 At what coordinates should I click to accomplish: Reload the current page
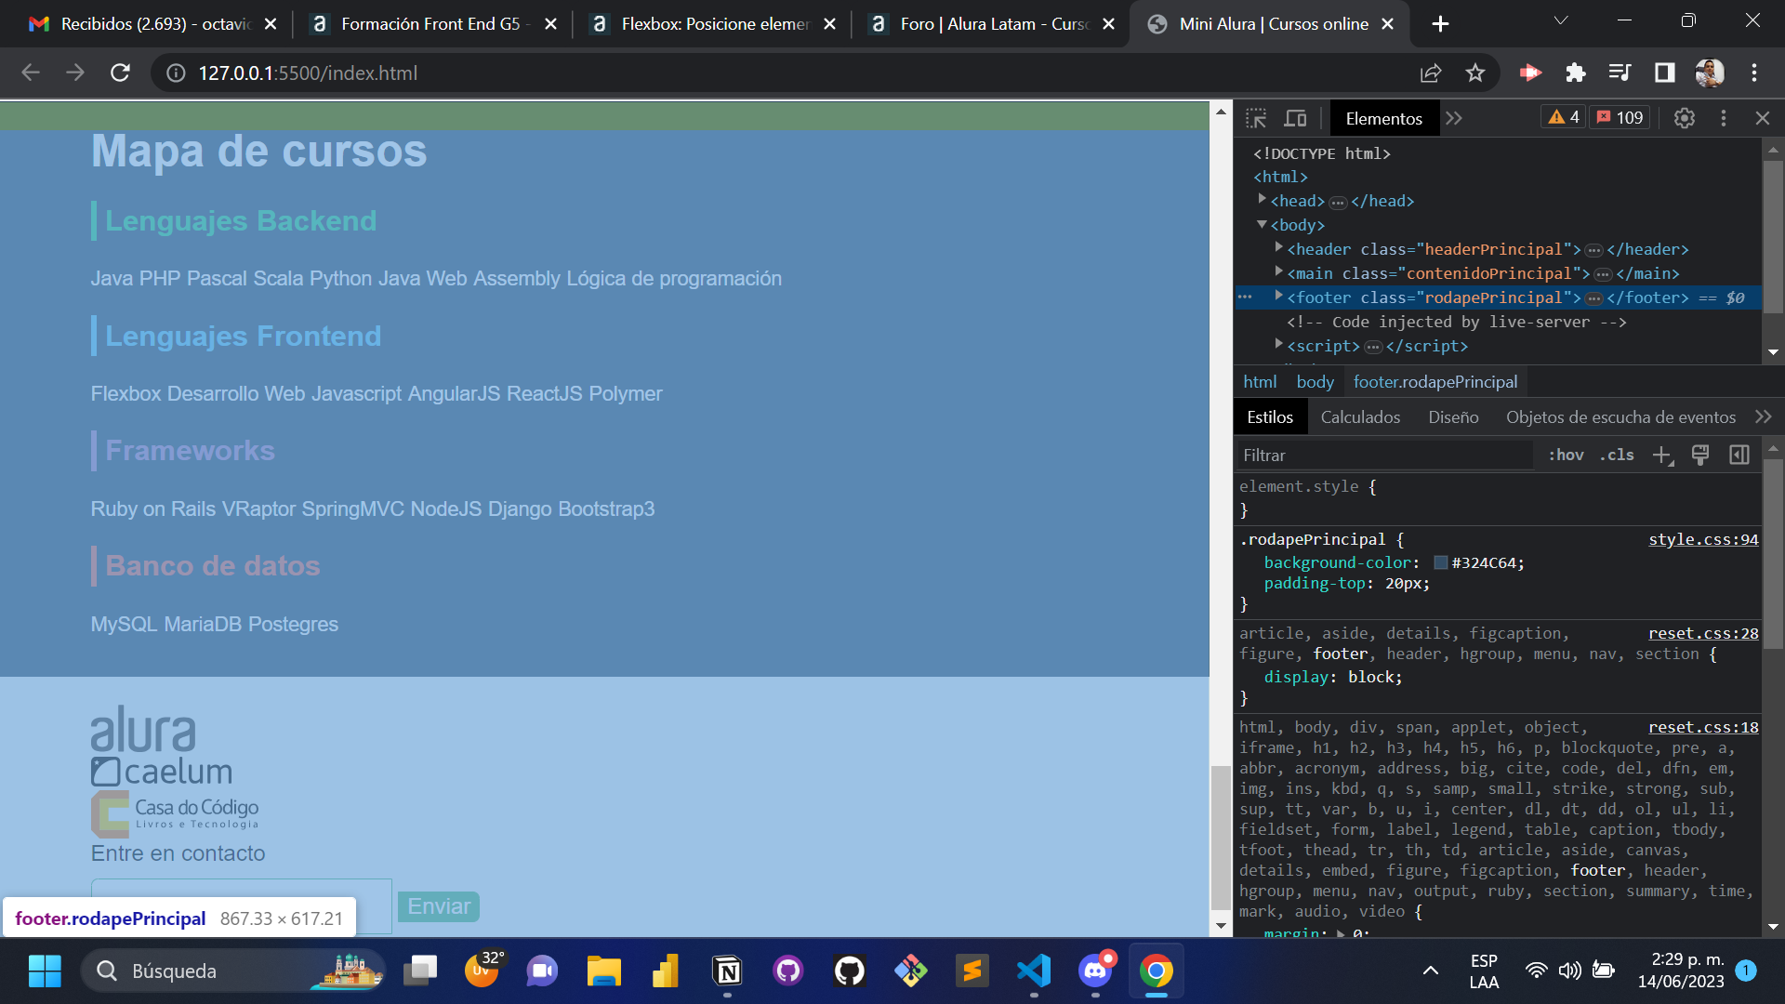(120, 73)
